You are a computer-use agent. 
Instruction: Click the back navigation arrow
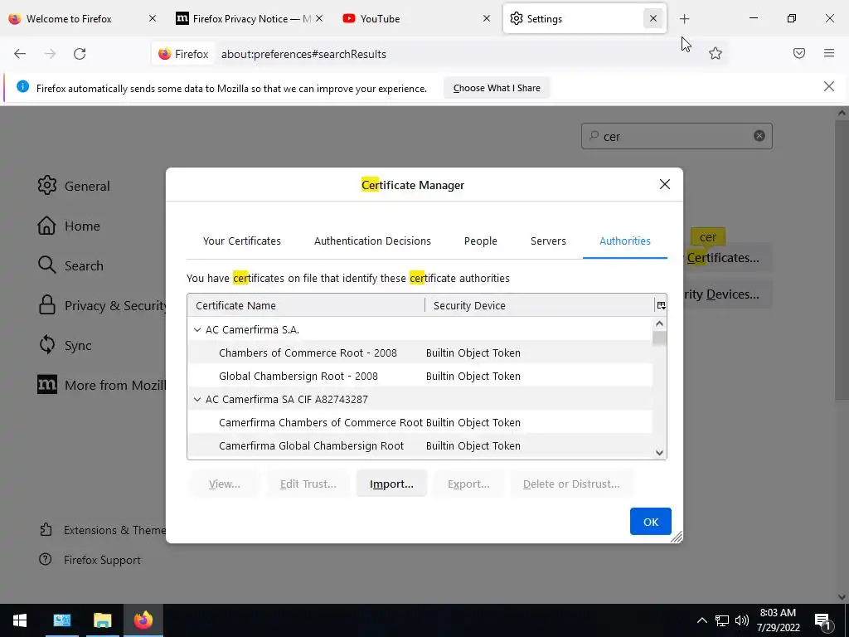(20, 54)
